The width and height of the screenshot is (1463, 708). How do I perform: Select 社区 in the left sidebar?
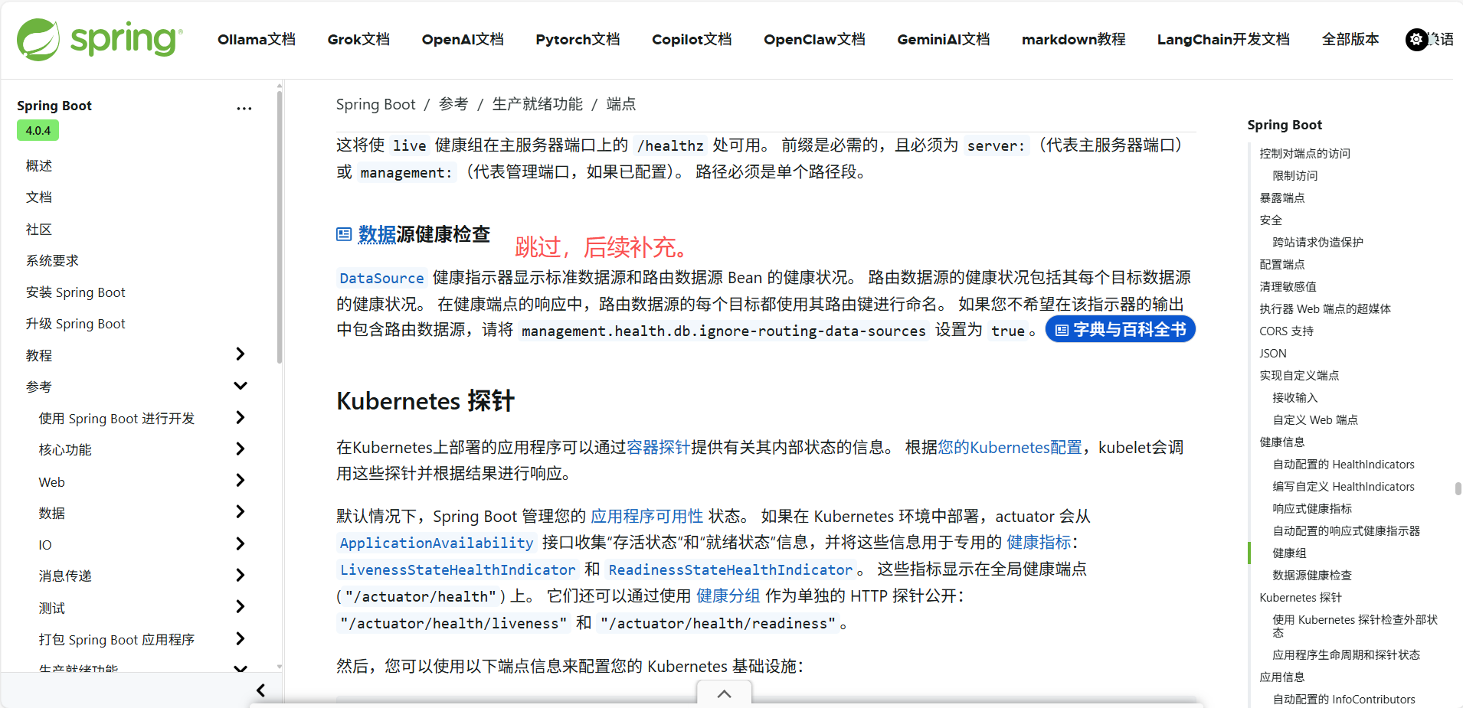(x=39, y=229)
